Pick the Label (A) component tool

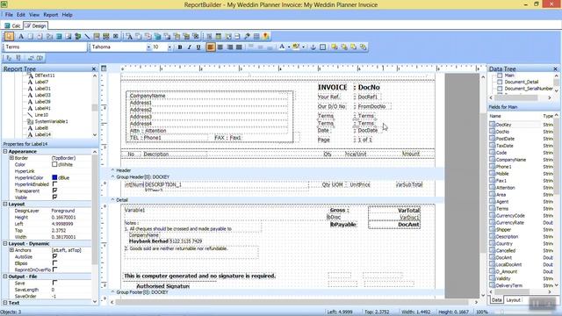tap(21, 36)
